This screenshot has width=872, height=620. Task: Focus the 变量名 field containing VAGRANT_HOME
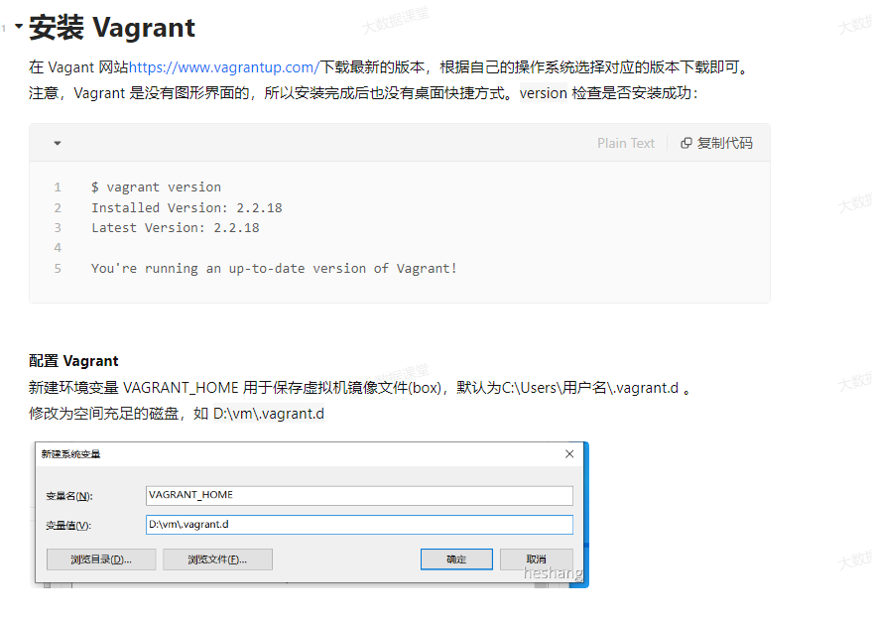tap(359, 495)
